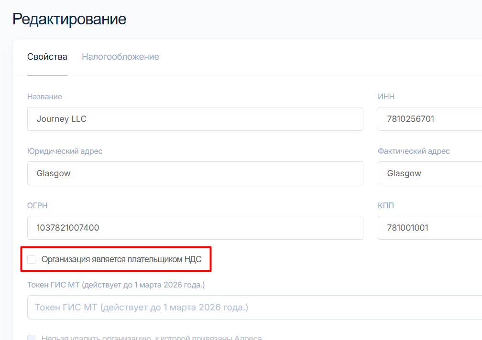482x340 pixels.
Task: Tick the НДС payer checkbox box
Action: click(x=32, y=259)
